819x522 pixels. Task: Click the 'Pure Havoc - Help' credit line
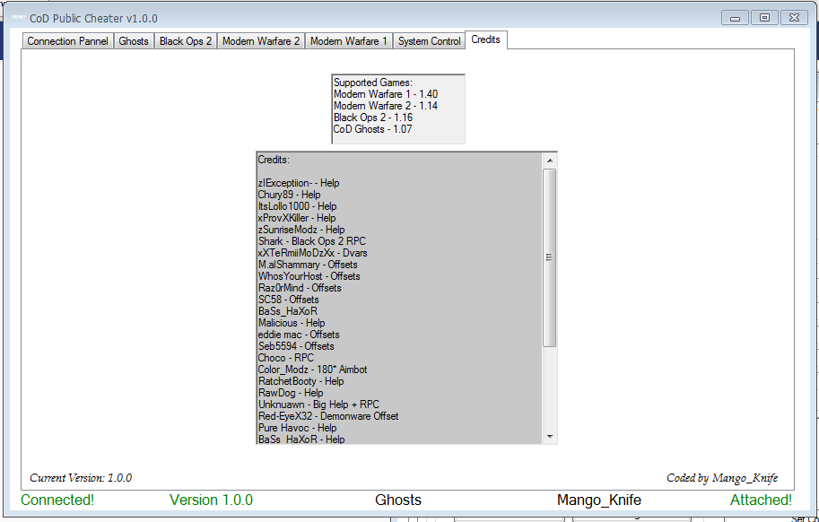pyautogui.click(x=297, y=428)
